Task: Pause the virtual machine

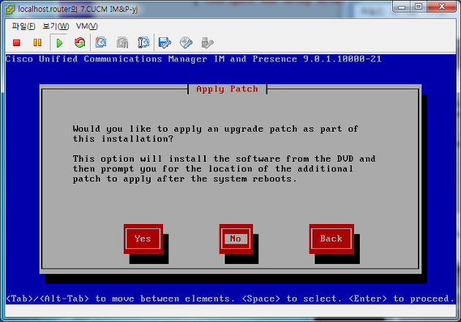Action: 37,43
